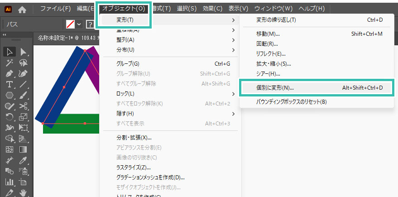Activate the Type tool
The image size is (398, 197).
tap(9, 84)
